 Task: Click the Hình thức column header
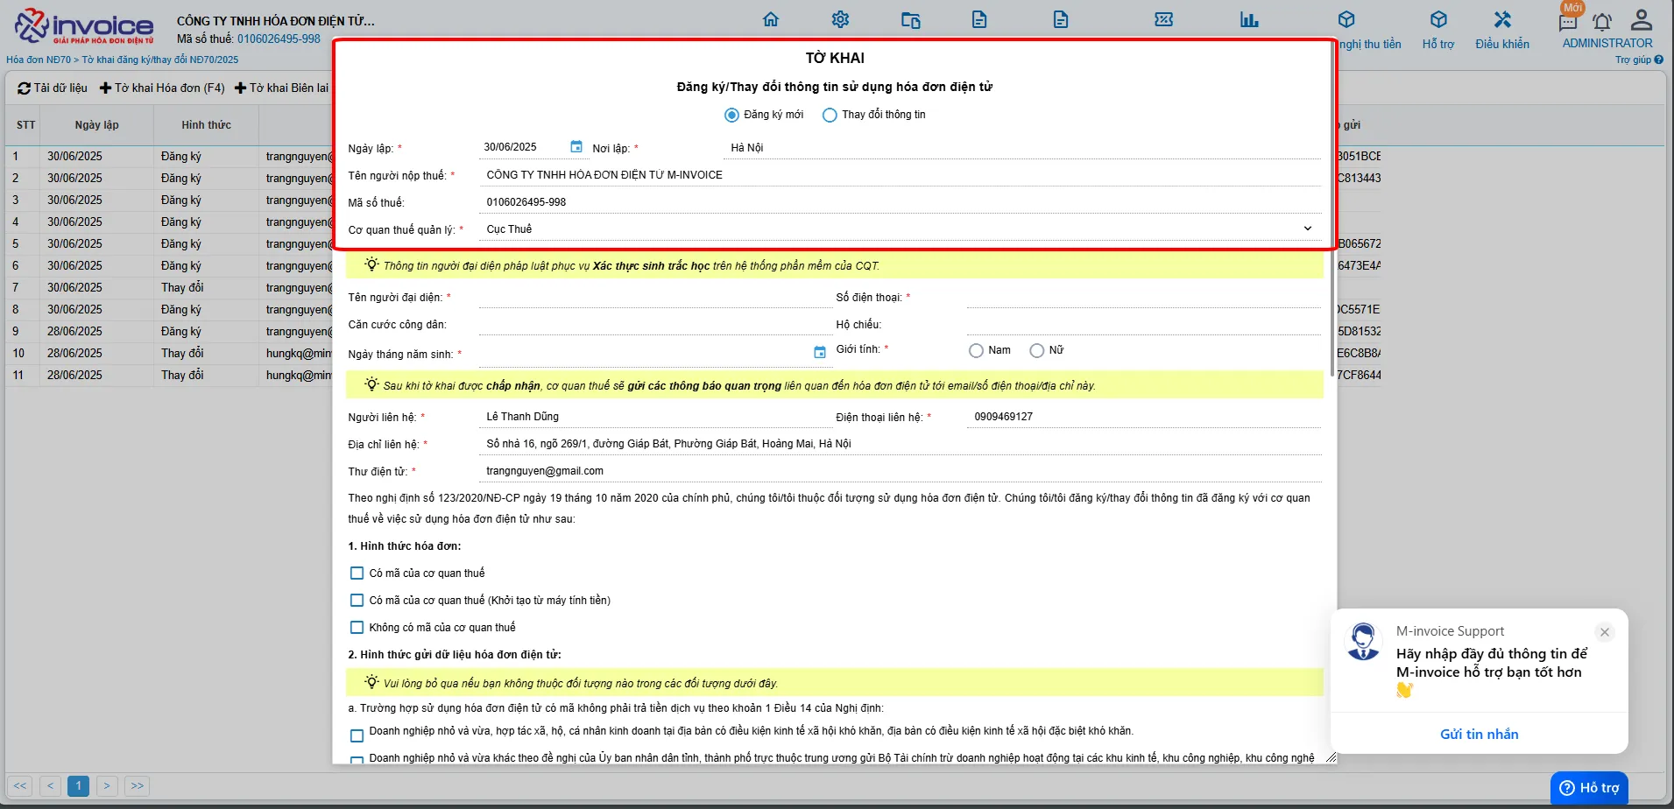tap(207, 125)
